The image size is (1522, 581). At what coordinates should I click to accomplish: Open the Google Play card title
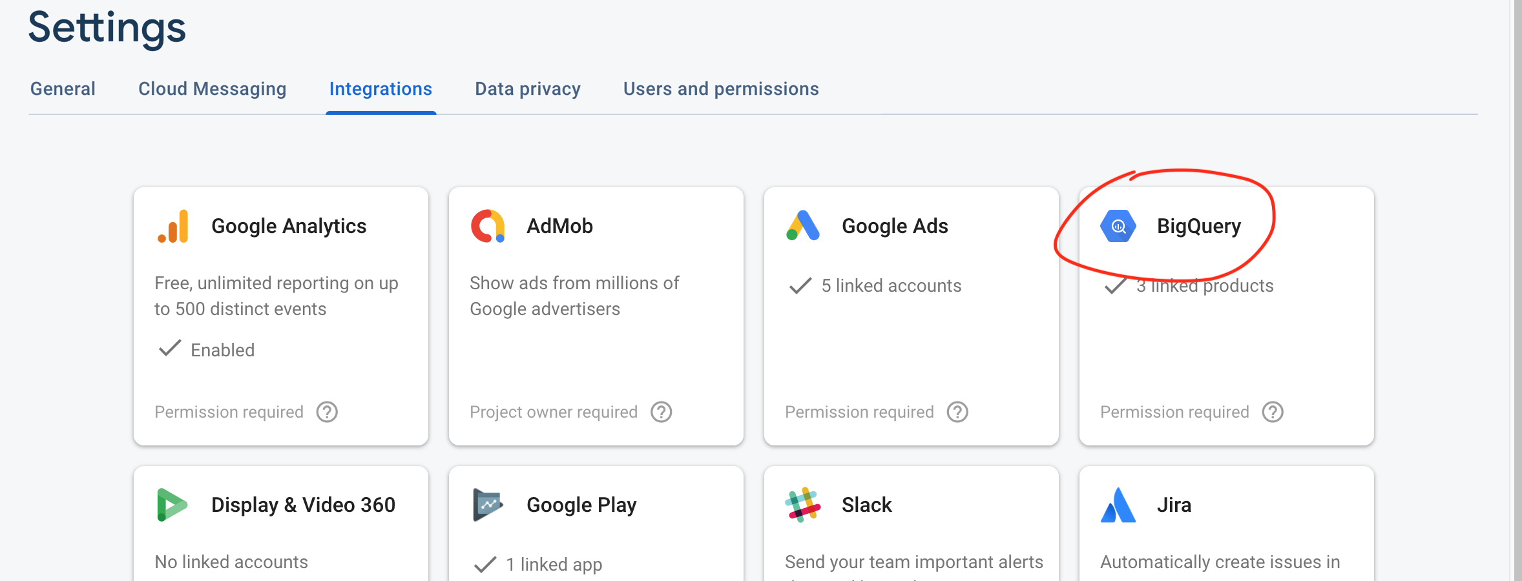581,505
